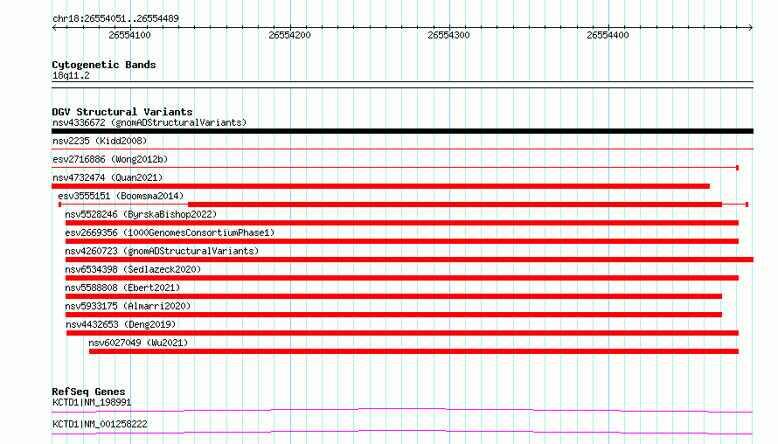Click the red nsv4260723 variant bar
The height and width of the screenshot is (444, 778).
409,260
